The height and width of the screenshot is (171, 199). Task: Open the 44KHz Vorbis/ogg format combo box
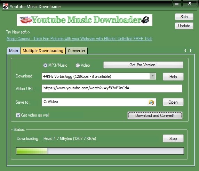pos(99,76)
